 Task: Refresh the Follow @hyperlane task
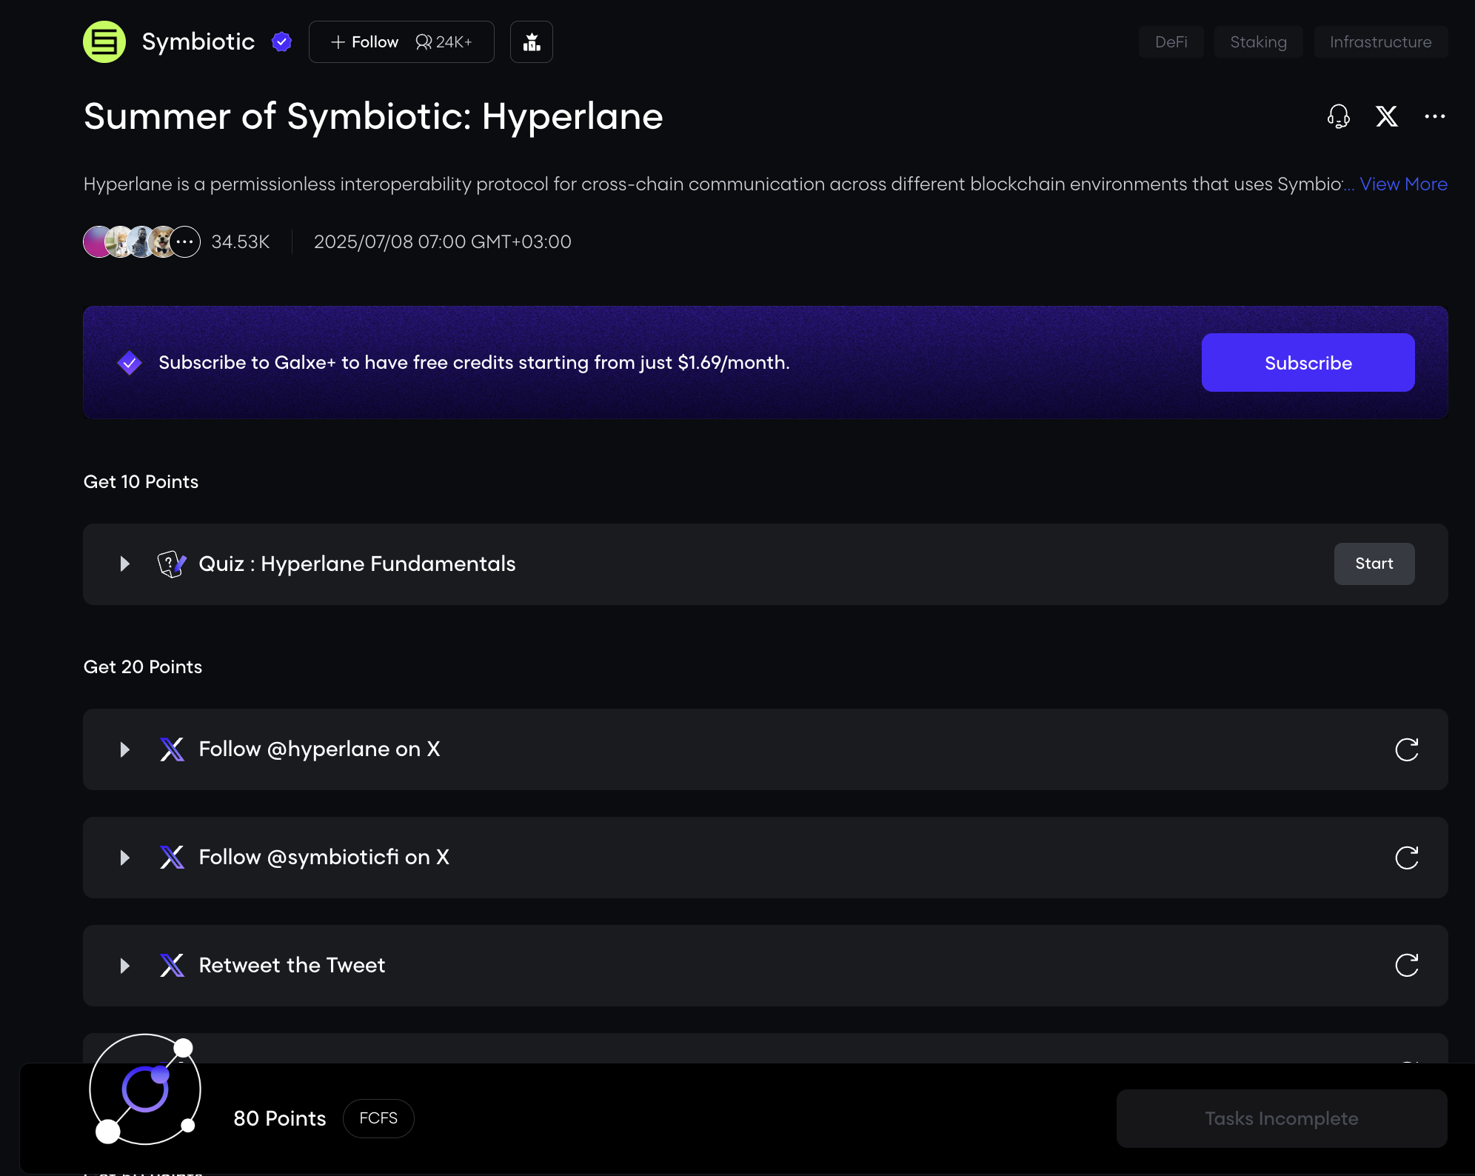coord(1406,749)
